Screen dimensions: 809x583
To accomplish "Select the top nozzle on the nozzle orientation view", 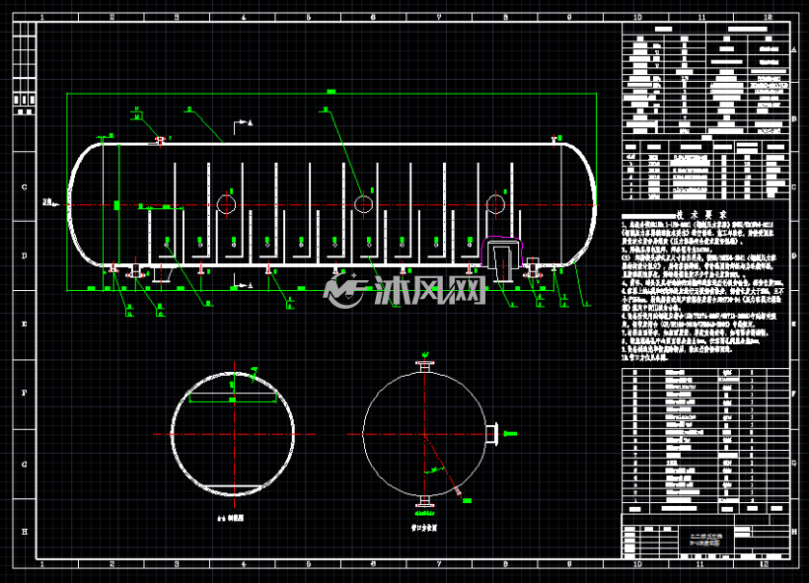I will (x=424, y=365).
